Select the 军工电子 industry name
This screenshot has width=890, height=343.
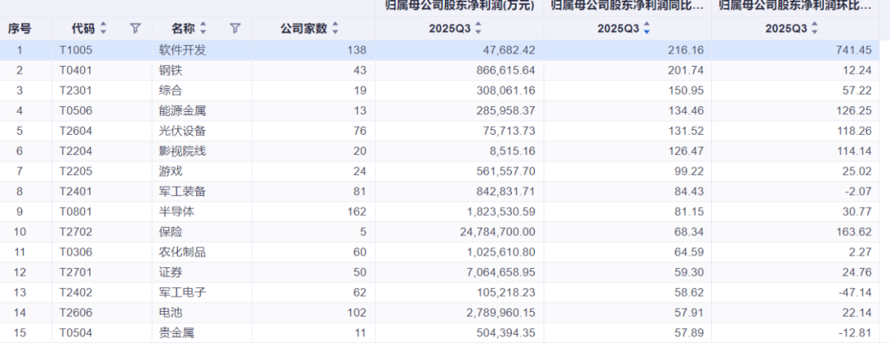tap(182, 293)
